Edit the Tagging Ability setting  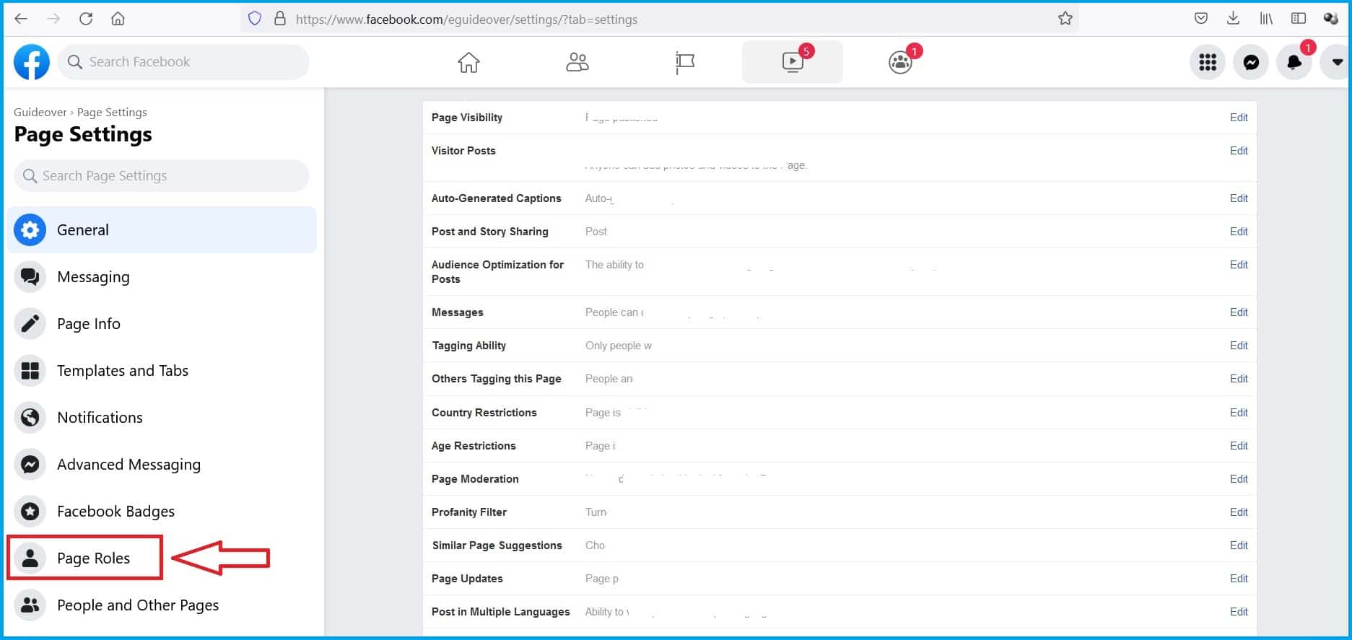[1239, 346]
